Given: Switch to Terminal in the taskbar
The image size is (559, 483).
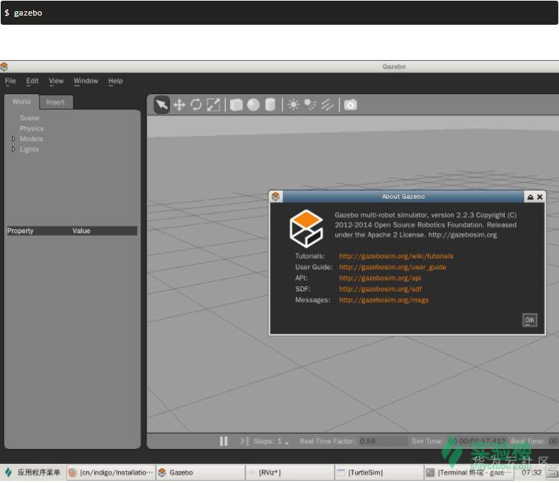Looking at the screenshot, I should (x=469, y=472).
